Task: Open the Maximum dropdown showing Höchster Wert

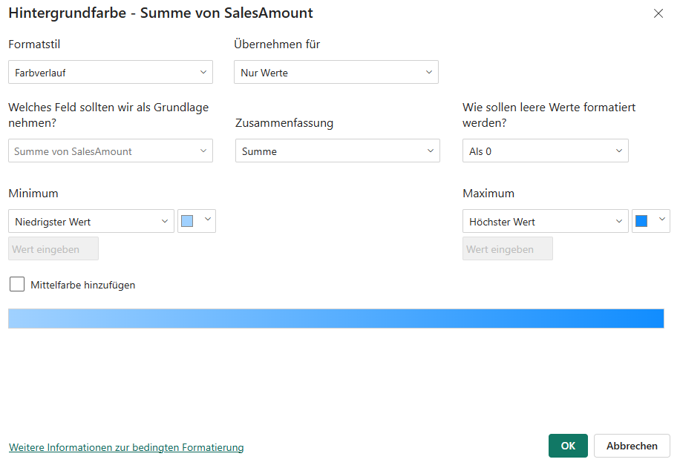Action: [545, 220]
